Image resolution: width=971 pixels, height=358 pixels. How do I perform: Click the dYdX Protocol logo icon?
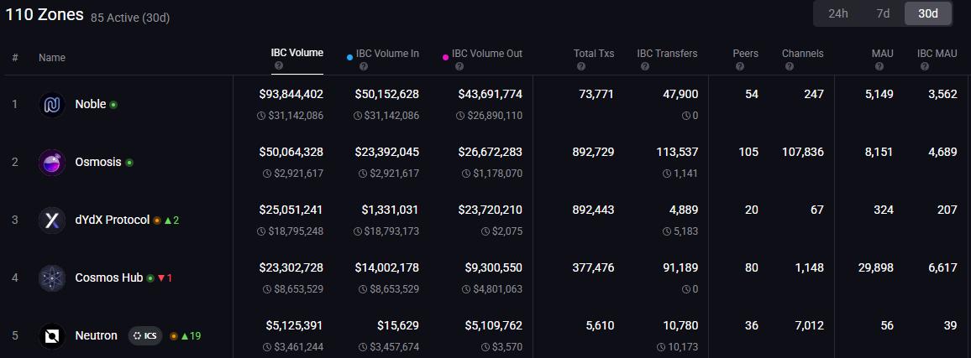pyautogui.click(x=52, y=221)
